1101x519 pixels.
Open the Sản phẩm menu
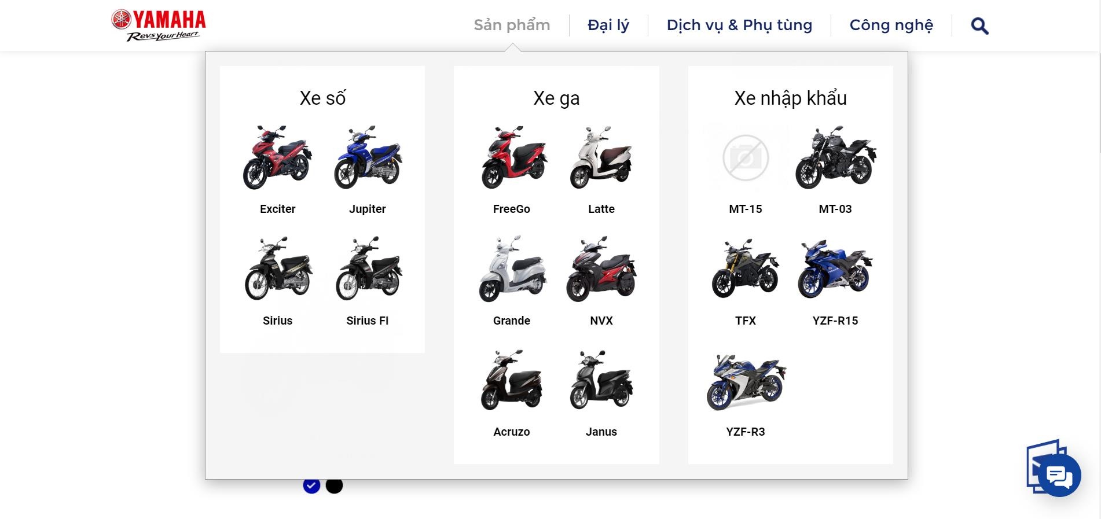(512, 25)
